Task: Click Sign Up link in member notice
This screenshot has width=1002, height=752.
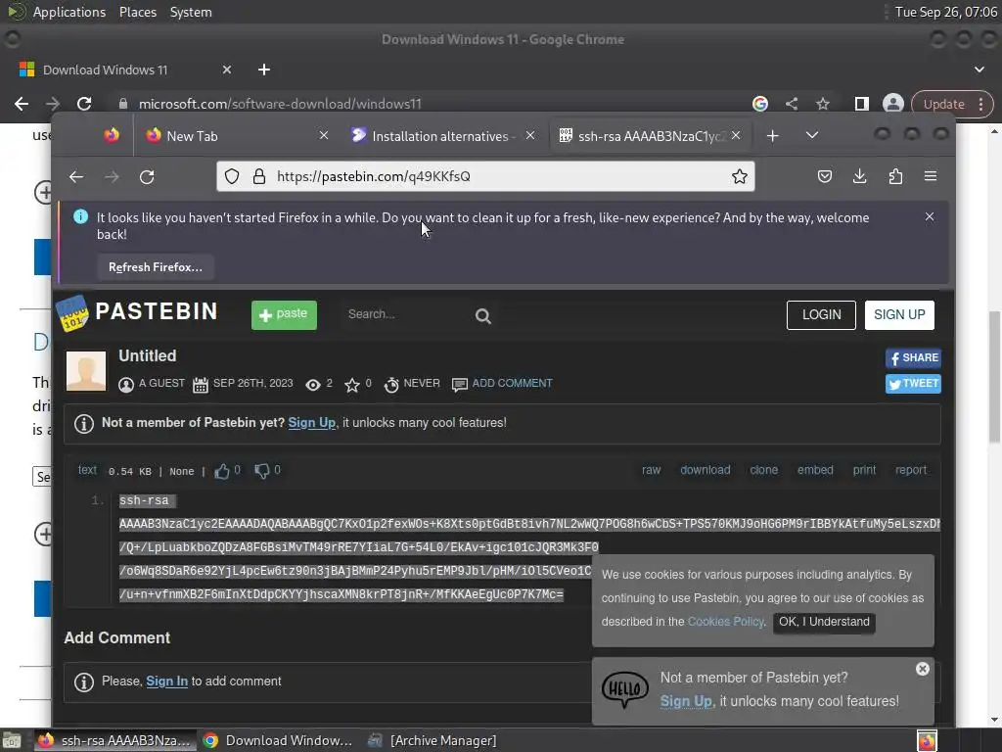Action: pyautogui.click(x=312, y=423)
